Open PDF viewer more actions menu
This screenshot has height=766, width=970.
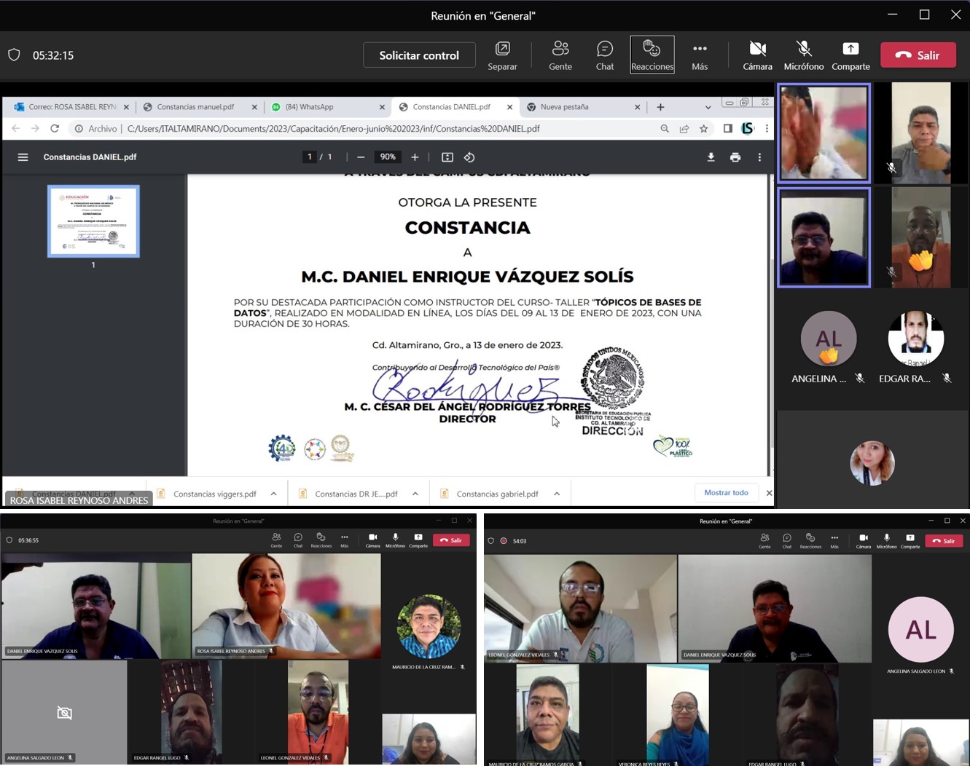759,157
